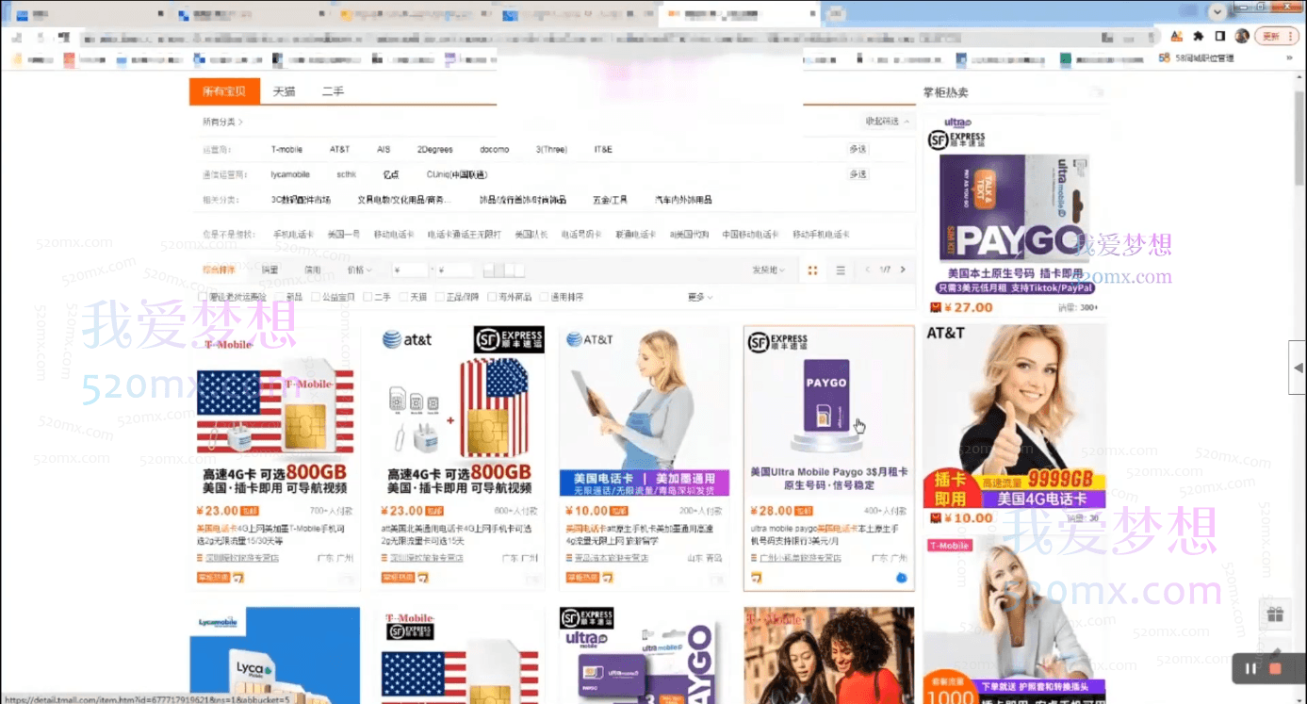Viewport: 1307px width, 704px height.
Task: Click the Tmall cat icon beside ¥27.00 price
Action: tap(936, 306)
